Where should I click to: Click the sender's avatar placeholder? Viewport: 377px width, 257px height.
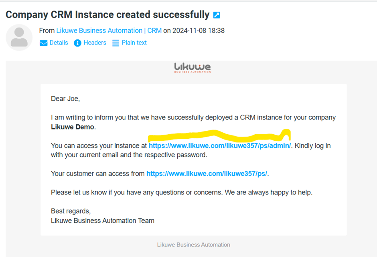tap(19, 37)
